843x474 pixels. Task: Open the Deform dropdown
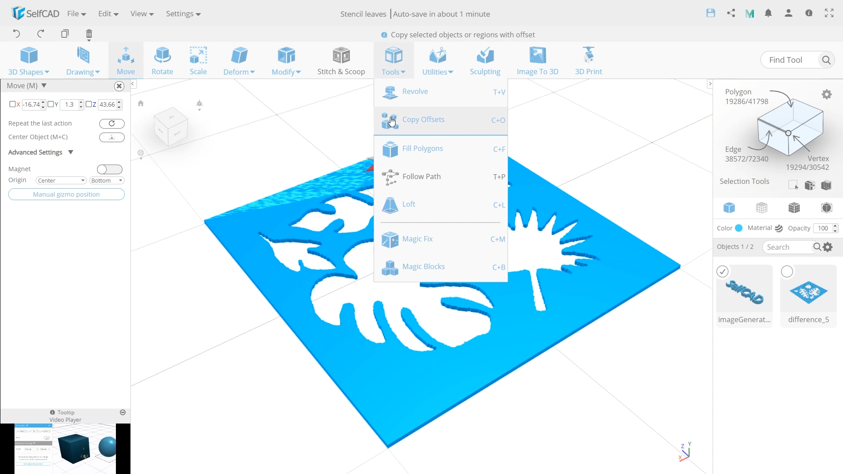pos(239,61)
